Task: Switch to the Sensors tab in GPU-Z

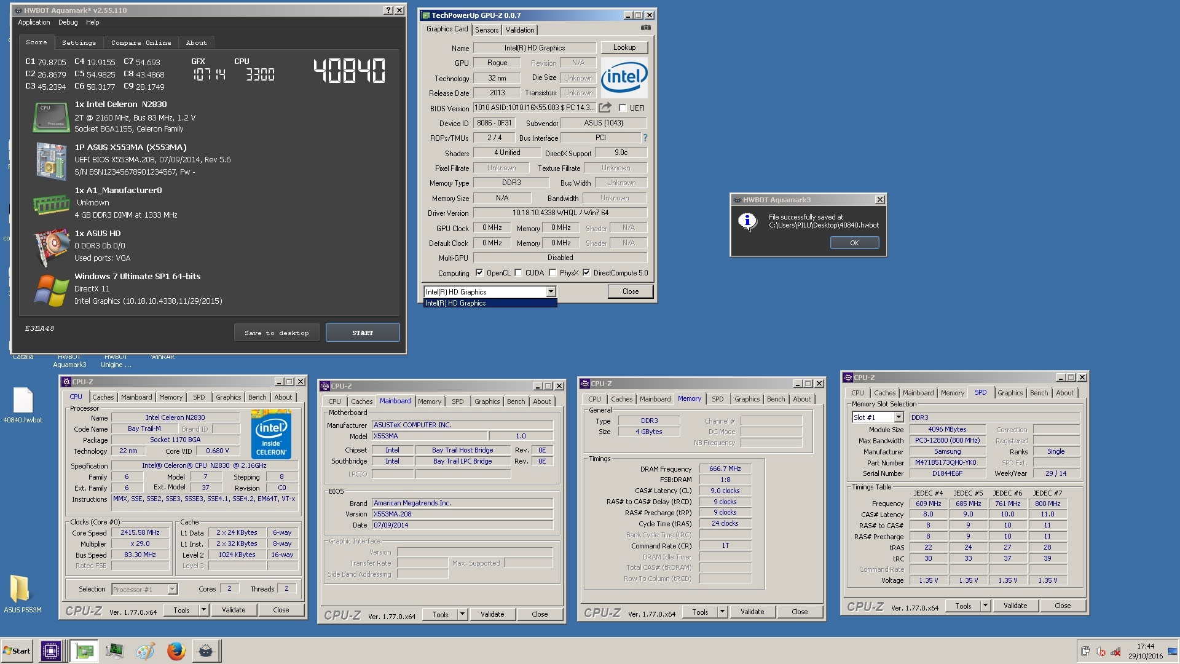Action: (487, 30)
